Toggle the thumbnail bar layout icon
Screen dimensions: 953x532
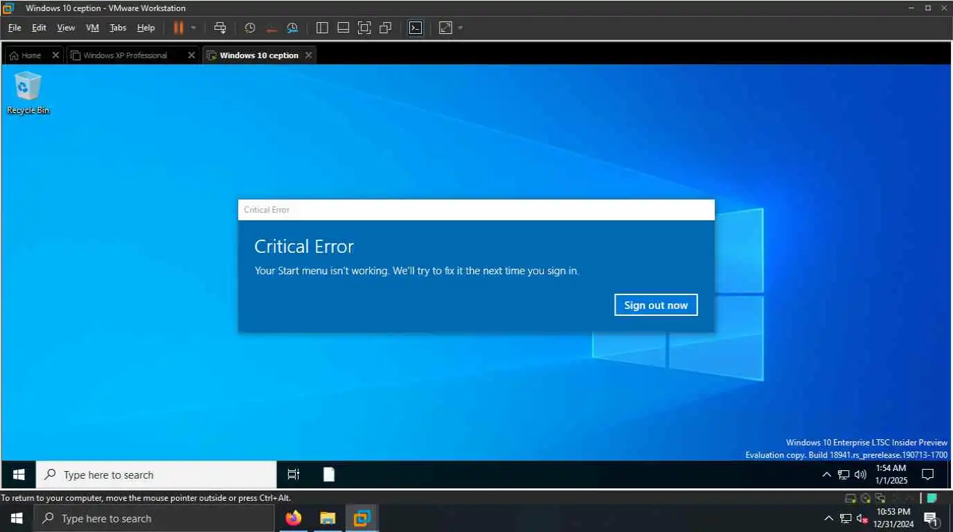[x=343, y=28]
